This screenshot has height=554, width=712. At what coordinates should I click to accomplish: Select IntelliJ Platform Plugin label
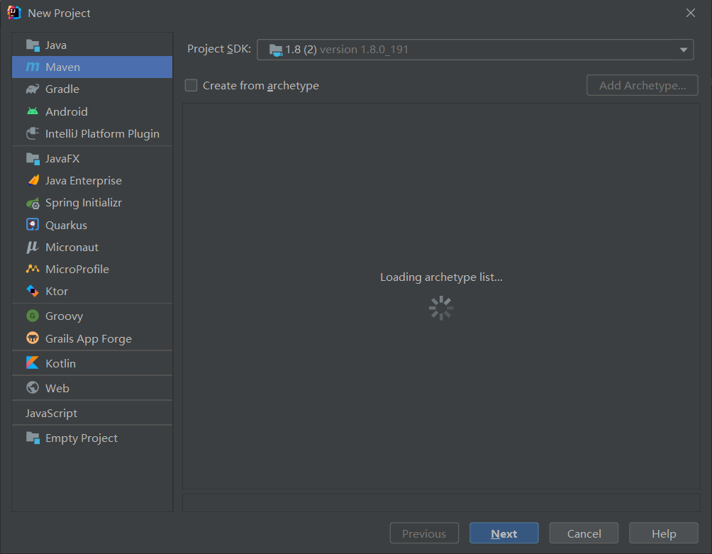coord(102,134)
